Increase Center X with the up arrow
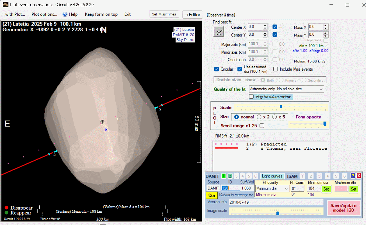Image resolution: width=366 pixels, height=225 pixels. (x=265, y=26)
